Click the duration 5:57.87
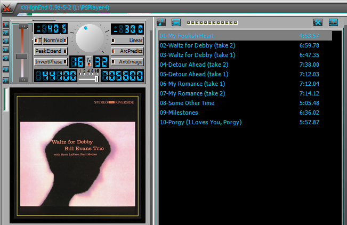The height and width of the screenshot is (225, 347). click(309, 122)
